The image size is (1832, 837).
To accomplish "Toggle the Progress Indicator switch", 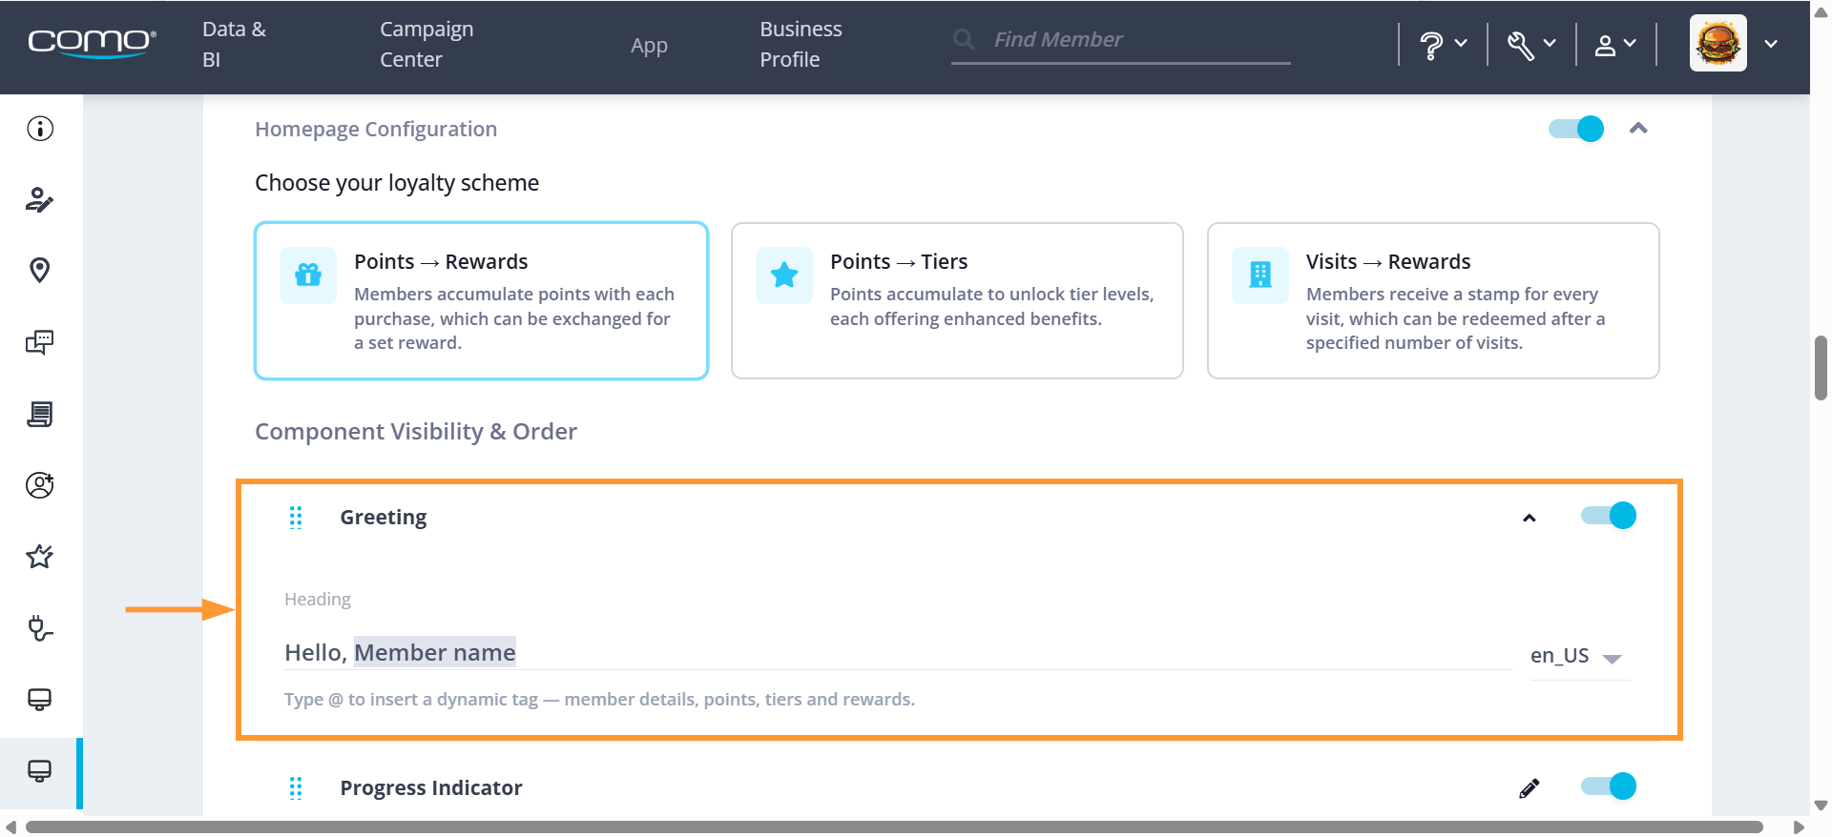I will [1609, 786].
